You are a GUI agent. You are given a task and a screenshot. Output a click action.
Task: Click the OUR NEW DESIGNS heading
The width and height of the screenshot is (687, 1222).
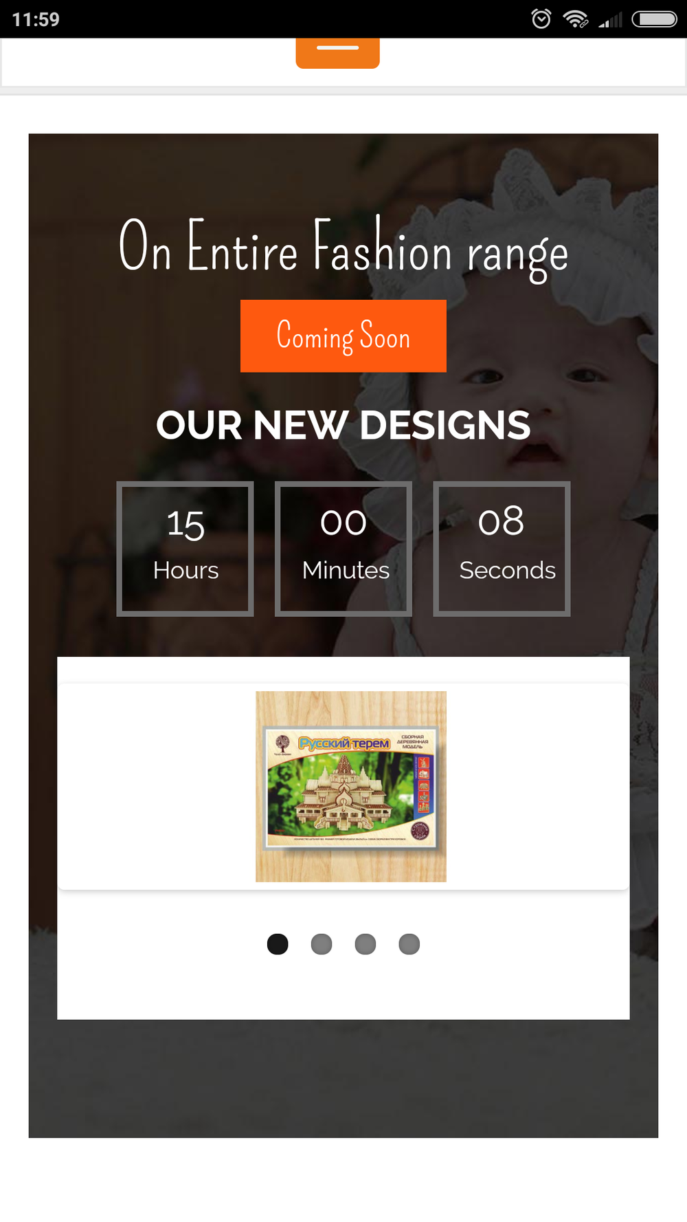tap(343, 425)
